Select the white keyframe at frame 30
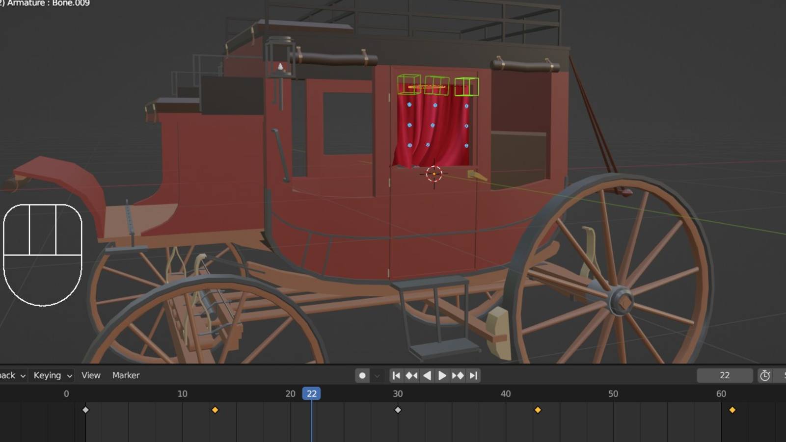Image resolution: width=786 pixels, height=442 pixels. point(398,410)
